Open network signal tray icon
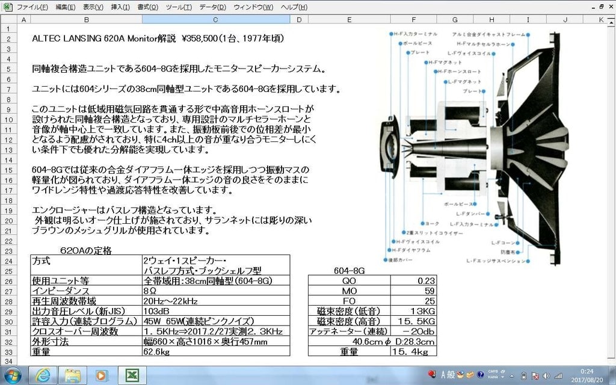616x385 pixels. [x=558, y=376]
